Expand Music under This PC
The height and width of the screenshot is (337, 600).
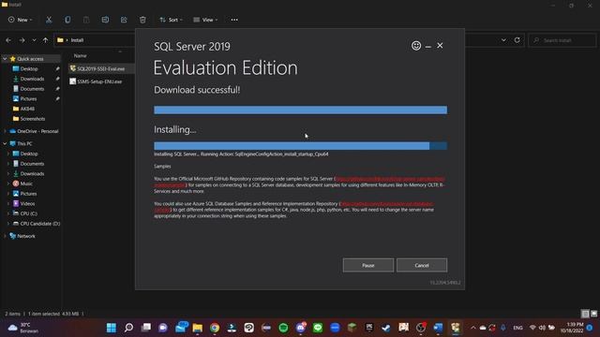coord(8,183)
